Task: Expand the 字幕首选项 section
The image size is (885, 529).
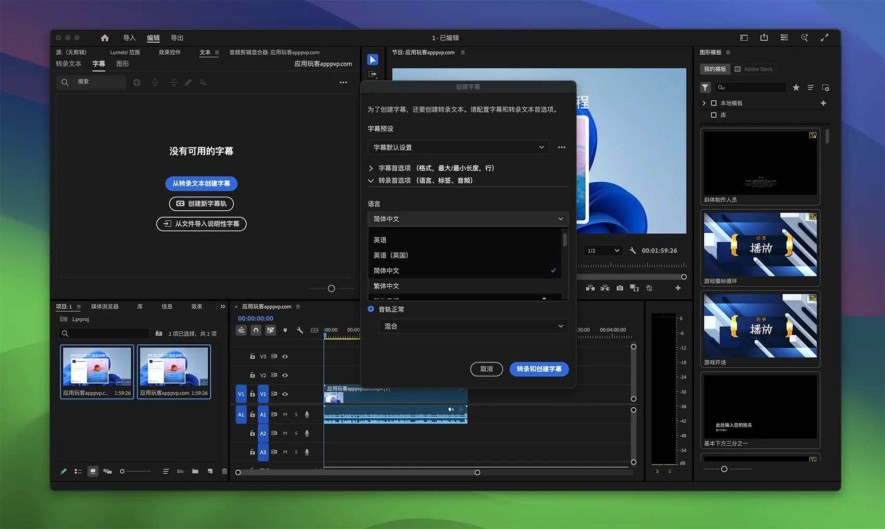Action: (371, 168)
